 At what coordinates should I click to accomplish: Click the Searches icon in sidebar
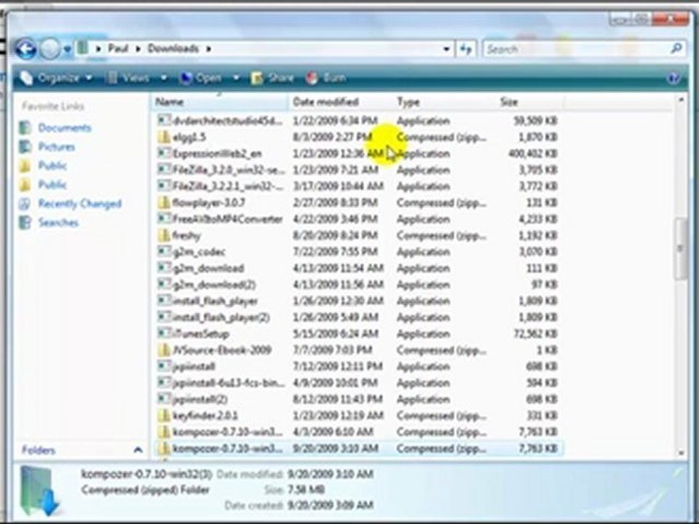click(25, 223)
